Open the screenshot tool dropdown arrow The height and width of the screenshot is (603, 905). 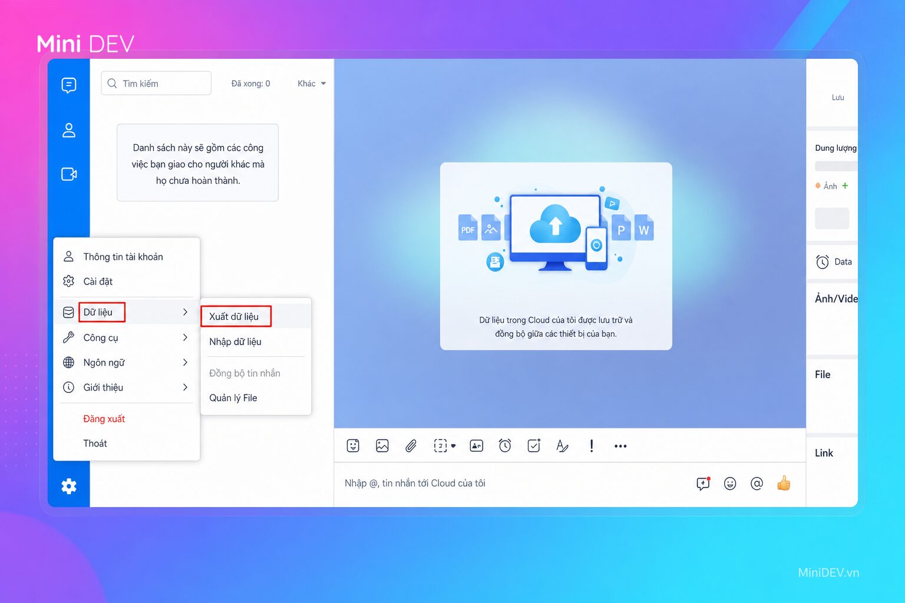point(453,446)
